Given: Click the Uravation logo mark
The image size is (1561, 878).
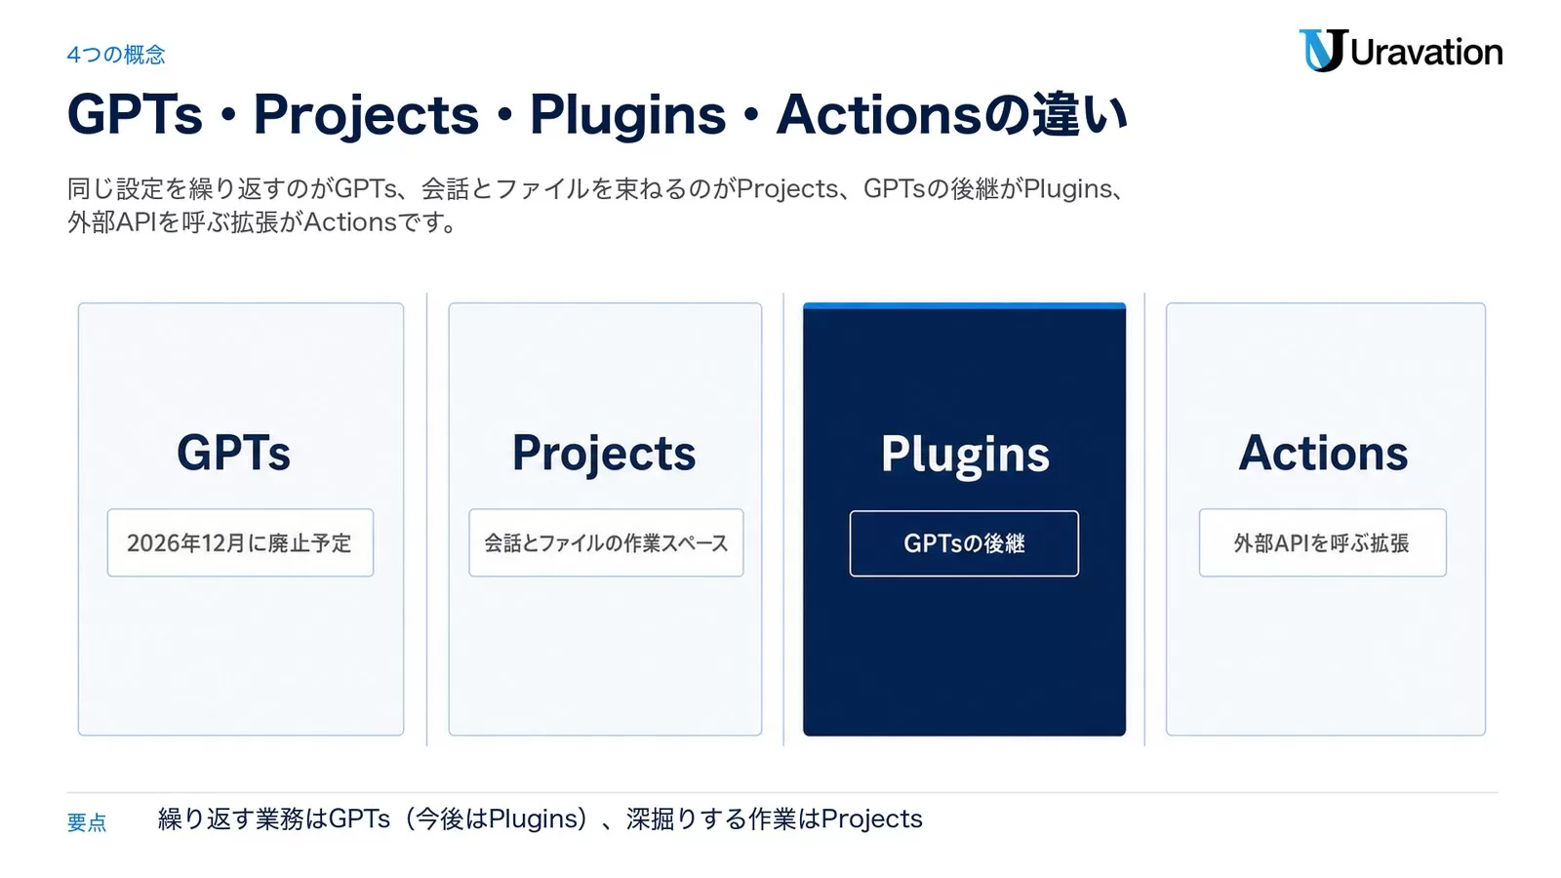Looking at the screenshot, I should point(1322,51).
